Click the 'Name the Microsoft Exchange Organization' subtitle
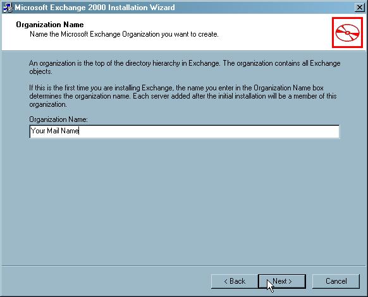 pyautogui.click(x=124, y=34)
